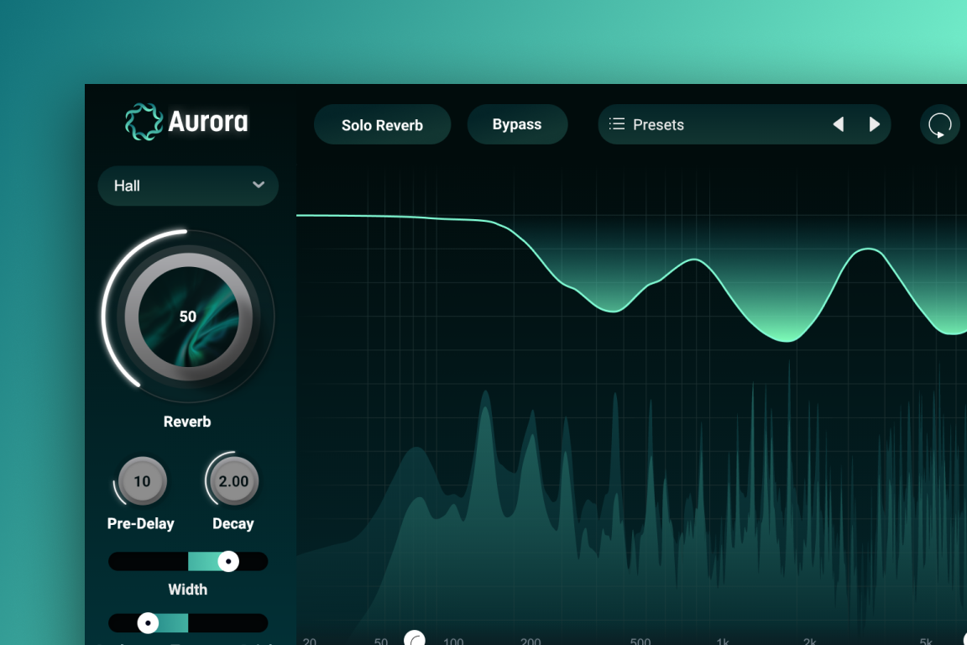Click the chevron on the Hall selector
Image resolution: width=967 pixels, height=645 pixels.
point(260,186)
